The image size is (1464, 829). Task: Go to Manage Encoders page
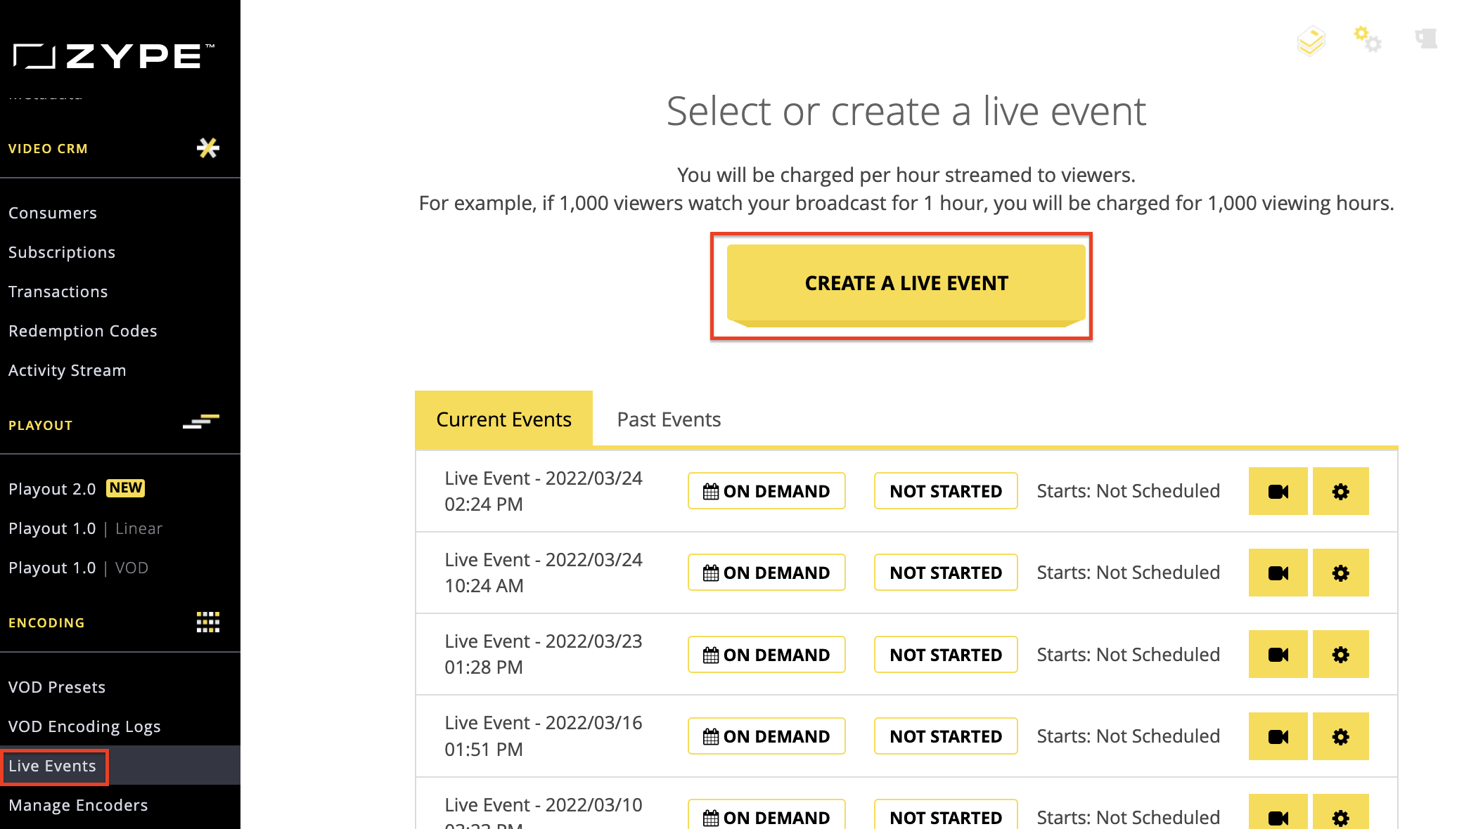point(78,805)
